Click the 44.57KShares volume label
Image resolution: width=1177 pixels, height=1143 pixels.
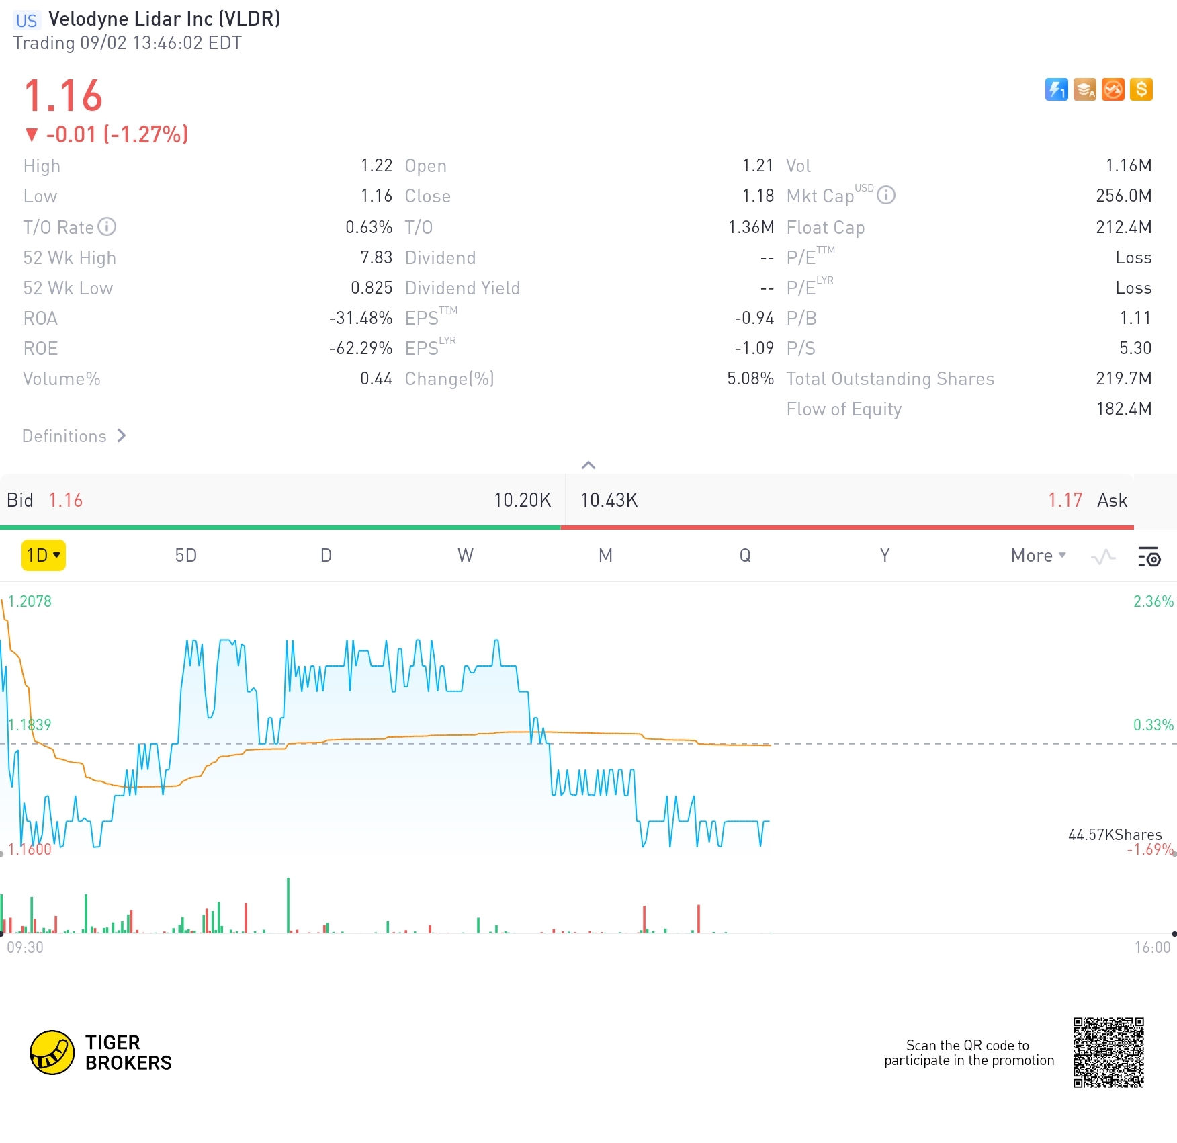pyautogui.click(x=1115, y=835)
